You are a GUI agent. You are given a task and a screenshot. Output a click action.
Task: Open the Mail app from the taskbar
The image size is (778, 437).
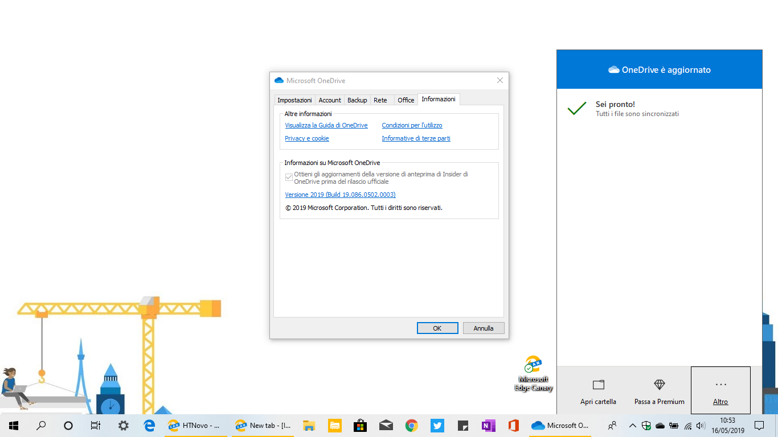click(x=386, y=425)
